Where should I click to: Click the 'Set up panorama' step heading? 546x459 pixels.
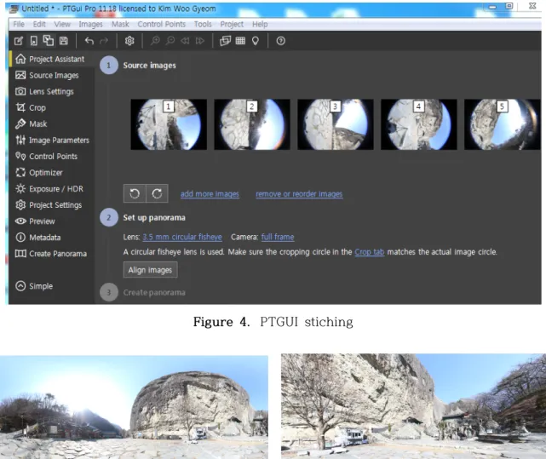pos(154,217)
